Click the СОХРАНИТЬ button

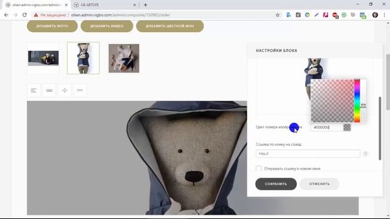(x=276, y=184)
